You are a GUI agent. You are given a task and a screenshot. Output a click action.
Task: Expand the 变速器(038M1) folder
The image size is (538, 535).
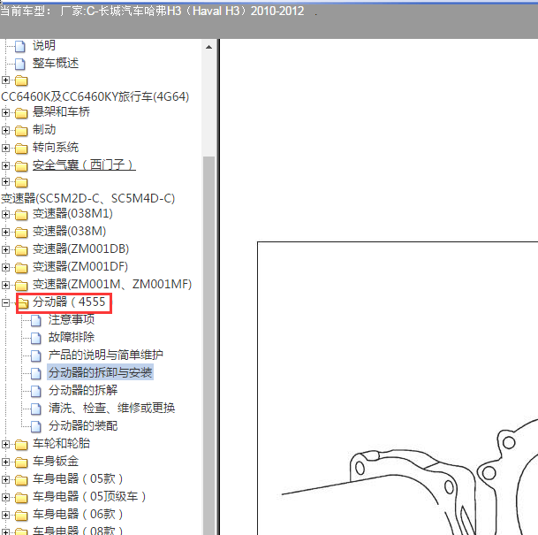(x=5, y=214)
